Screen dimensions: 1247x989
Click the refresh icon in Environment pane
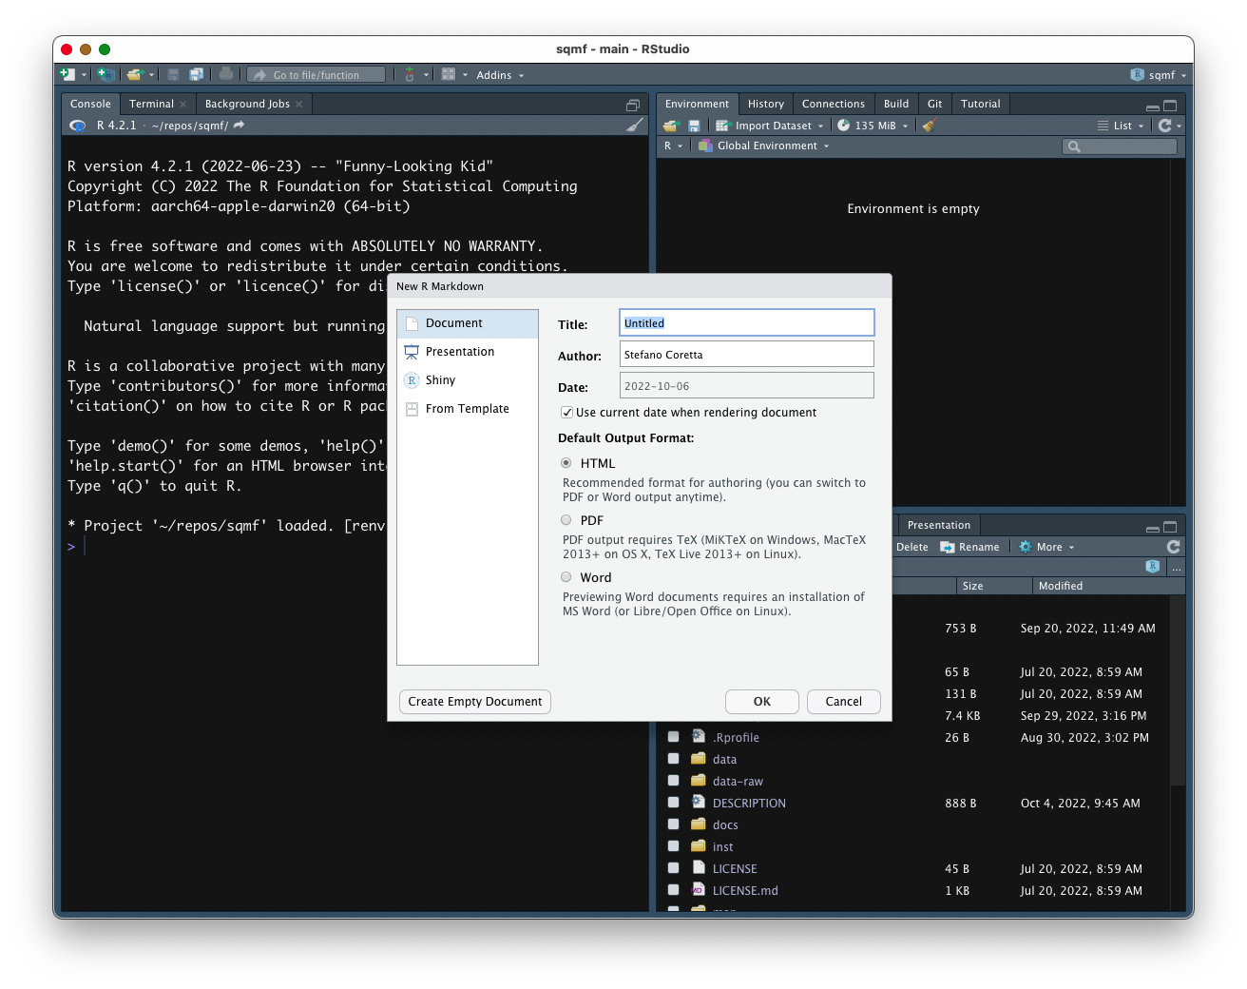coord(1164,126)
